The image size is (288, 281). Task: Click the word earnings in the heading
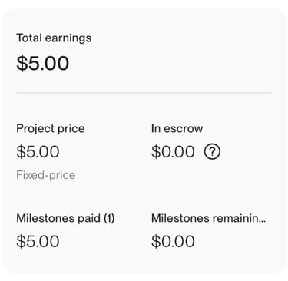pyautogui.click(x=68, y=38)
